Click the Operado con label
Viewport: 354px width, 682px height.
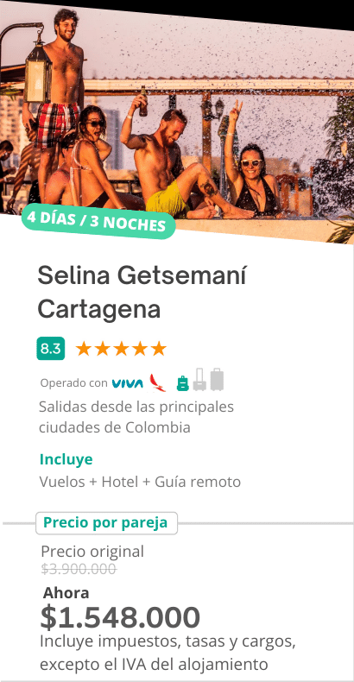[x=73, y=383]
